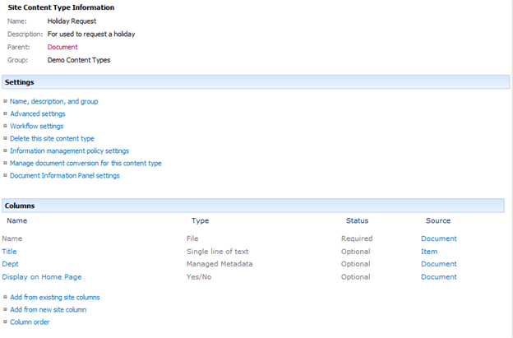Click the bullet icon beside Column order
Image resolution: width=513 pixels, height=338 pixels.
tap(5, 322)
